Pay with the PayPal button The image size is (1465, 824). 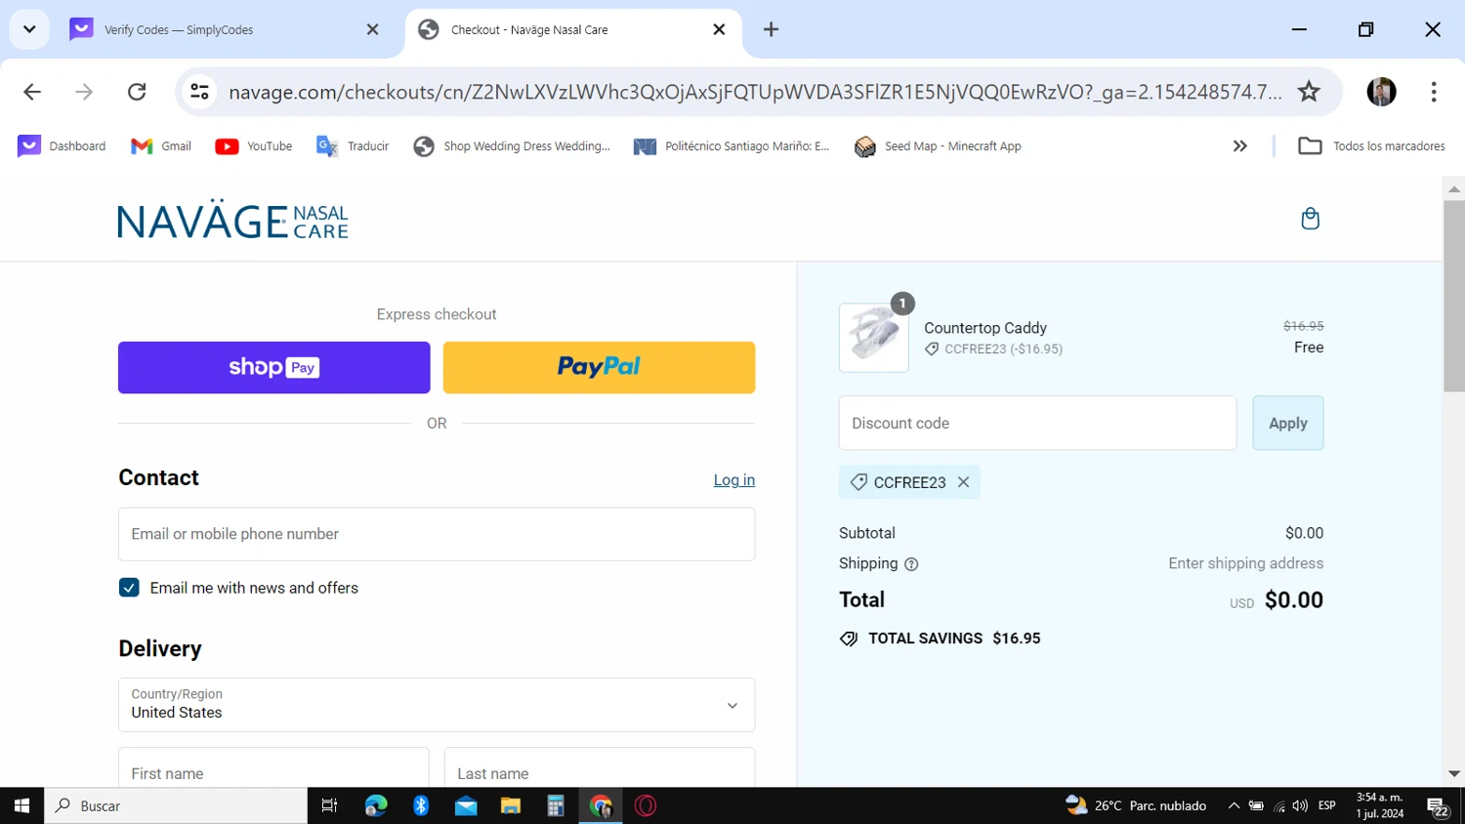[x=599, y=368]
